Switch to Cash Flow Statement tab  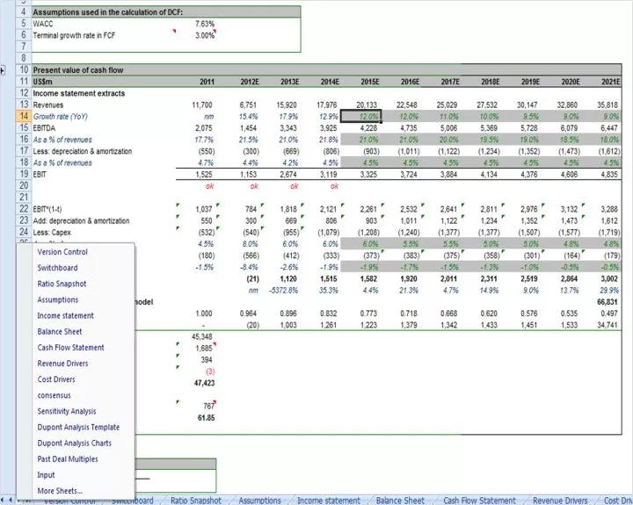pos(479,501)
